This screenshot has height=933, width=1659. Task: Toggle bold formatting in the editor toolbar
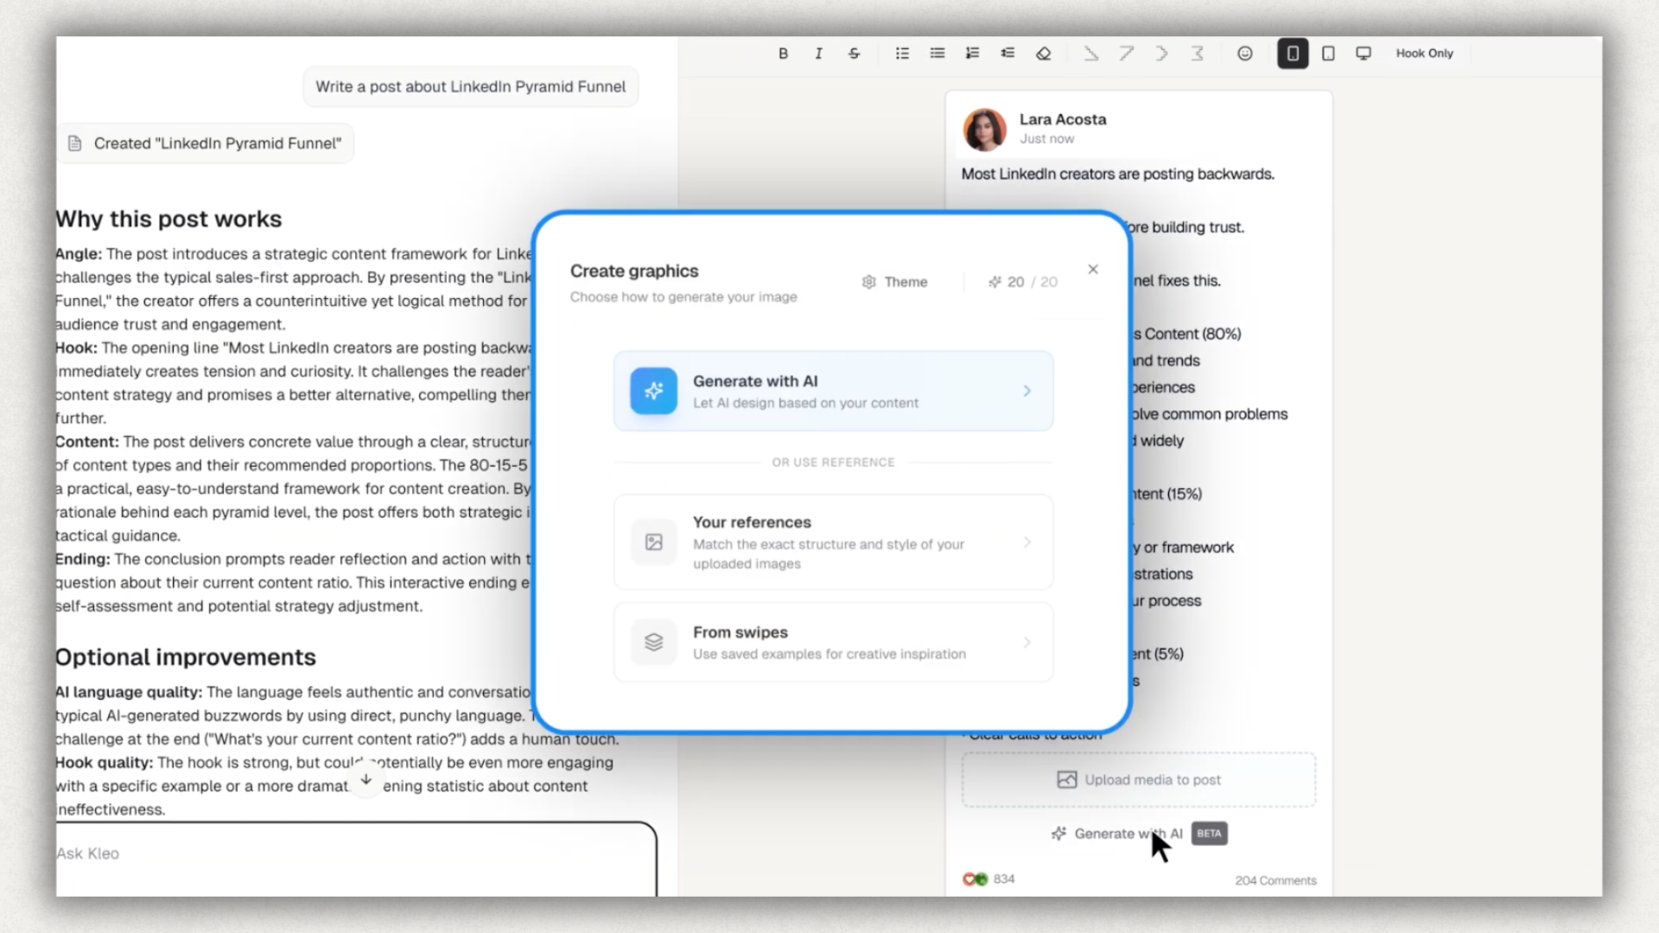pyautogui.click(x=783, y=54)
